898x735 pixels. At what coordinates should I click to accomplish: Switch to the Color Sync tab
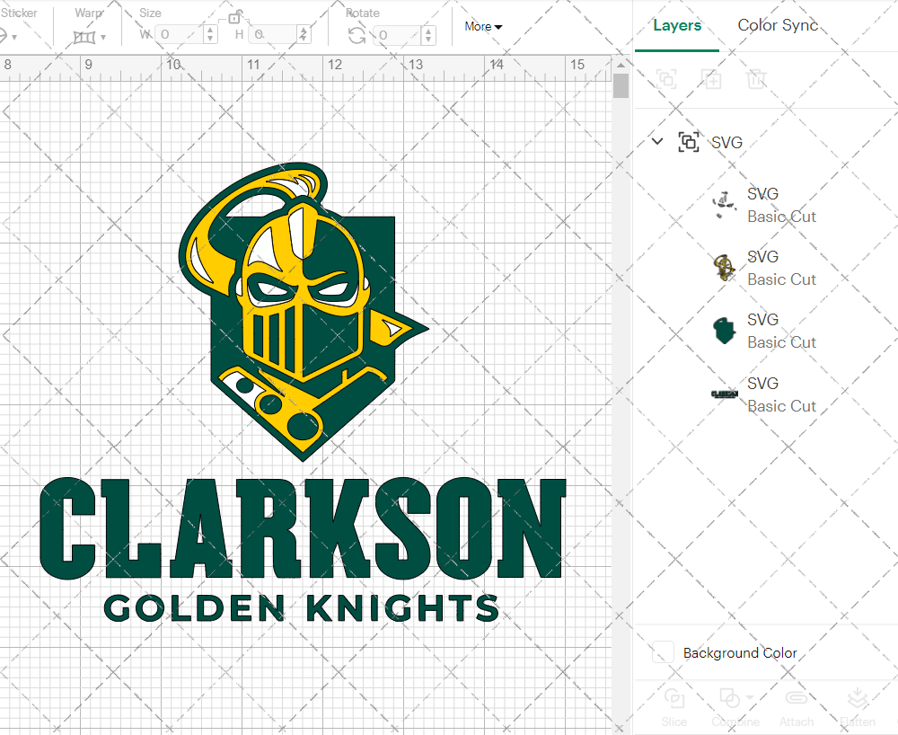click(778, 25)
